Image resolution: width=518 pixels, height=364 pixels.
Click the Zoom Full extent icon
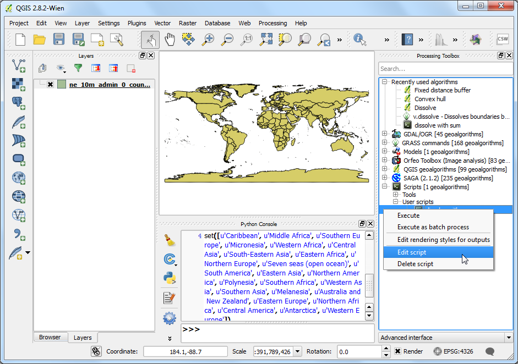coord(266,40)
